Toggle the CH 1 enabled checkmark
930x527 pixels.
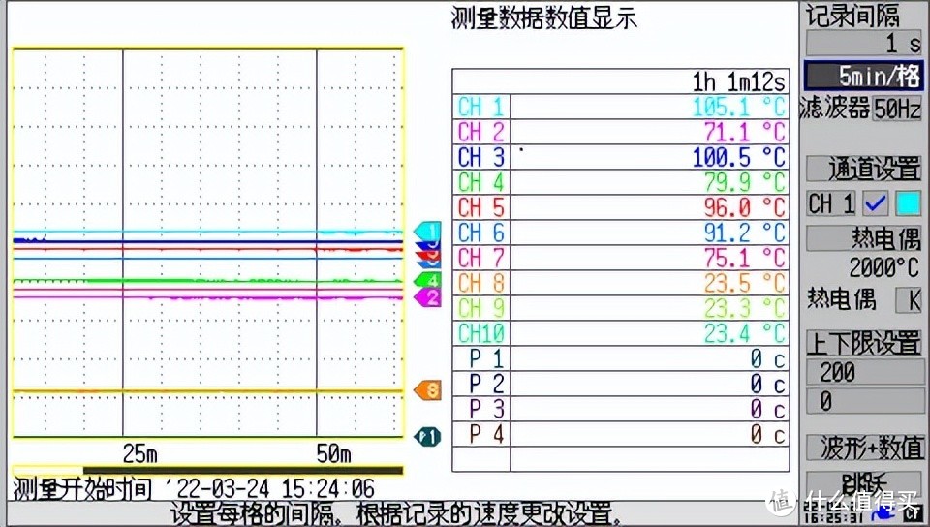point(876,204)
